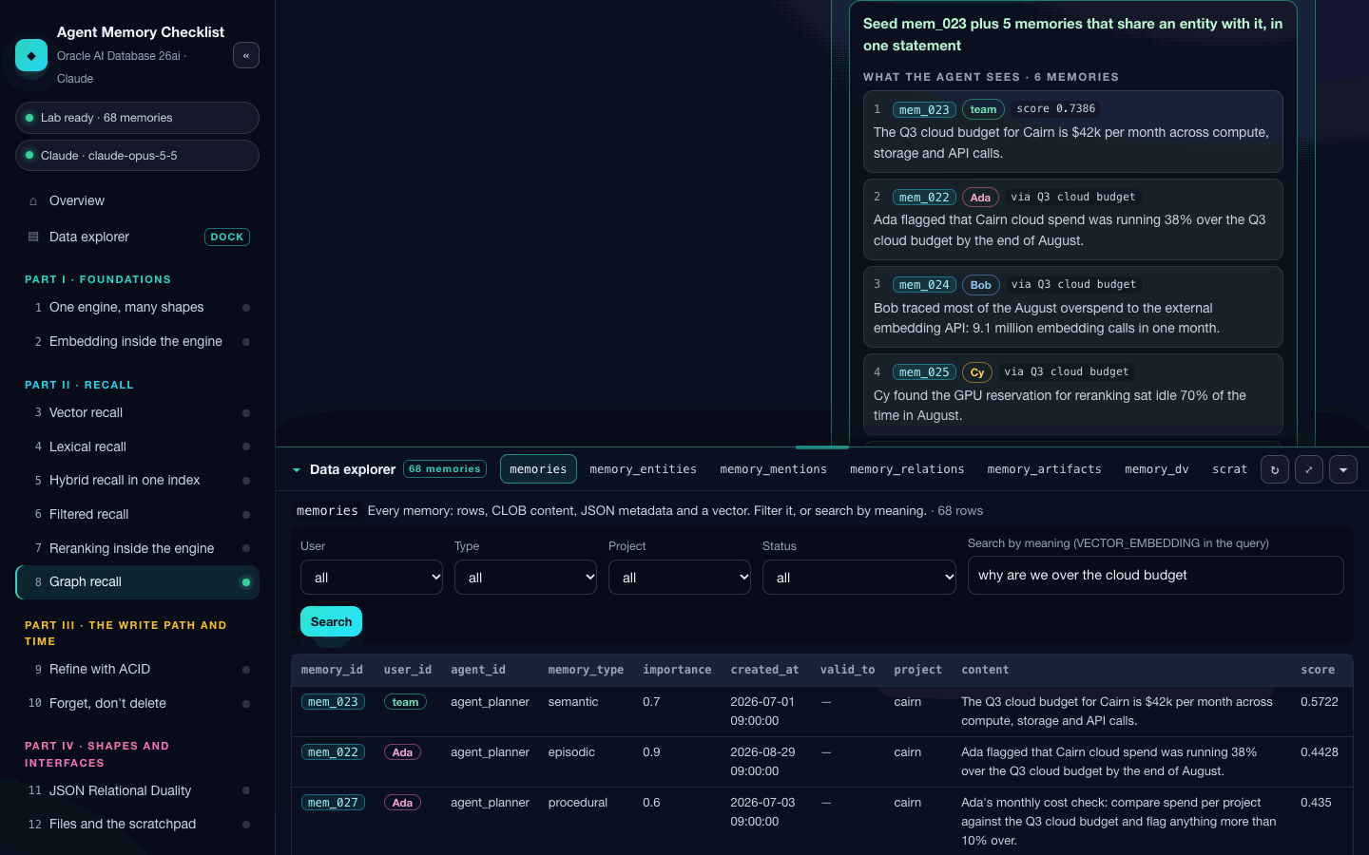Focus the search by meaning input field
1369x855 pixels.
point(1155,576)
